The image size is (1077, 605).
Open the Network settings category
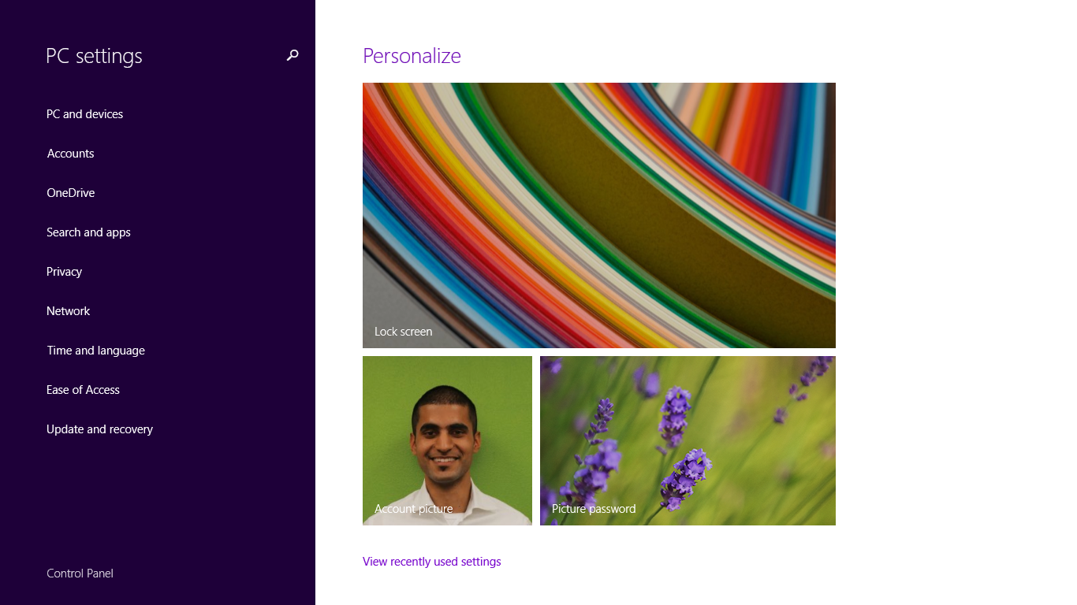click(68, 311)
